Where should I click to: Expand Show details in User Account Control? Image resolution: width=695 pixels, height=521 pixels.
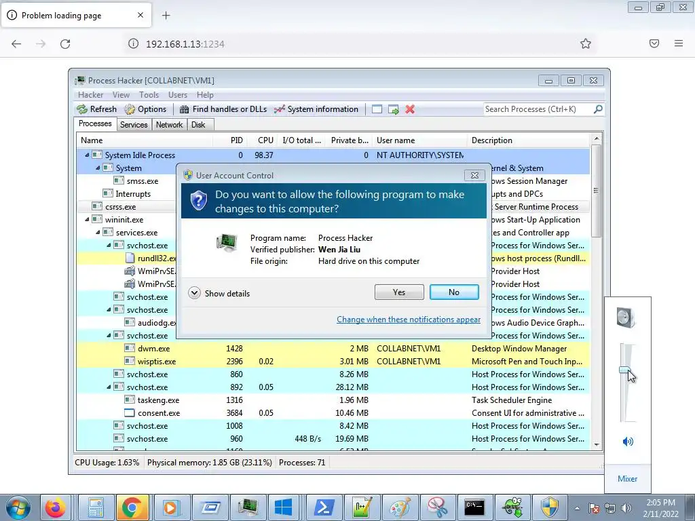(219, 293)
